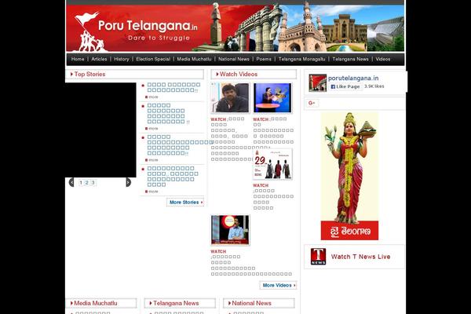Select slide page 2 in slider pager

coord(87,183)
